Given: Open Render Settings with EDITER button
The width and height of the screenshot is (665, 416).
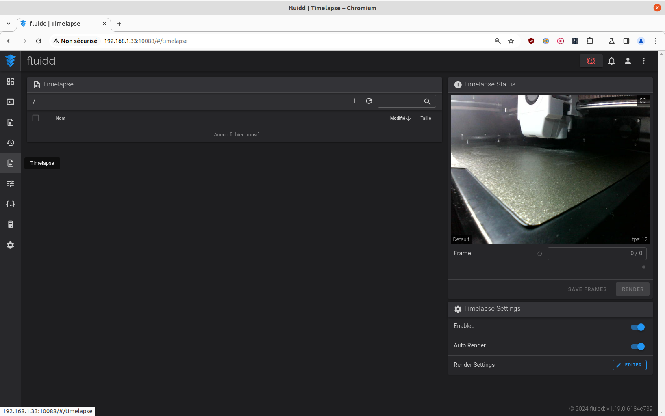Looking at the screenshot, I should (x=629, y=365).
